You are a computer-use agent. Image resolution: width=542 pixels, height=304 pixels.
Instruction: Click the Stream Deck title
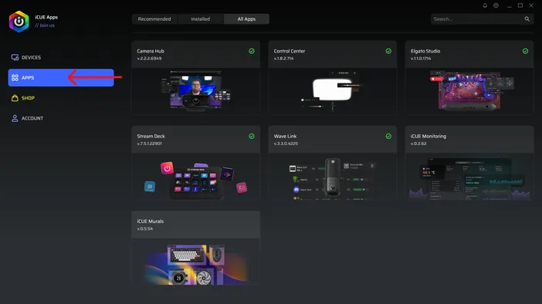click(x=151, y=136)
